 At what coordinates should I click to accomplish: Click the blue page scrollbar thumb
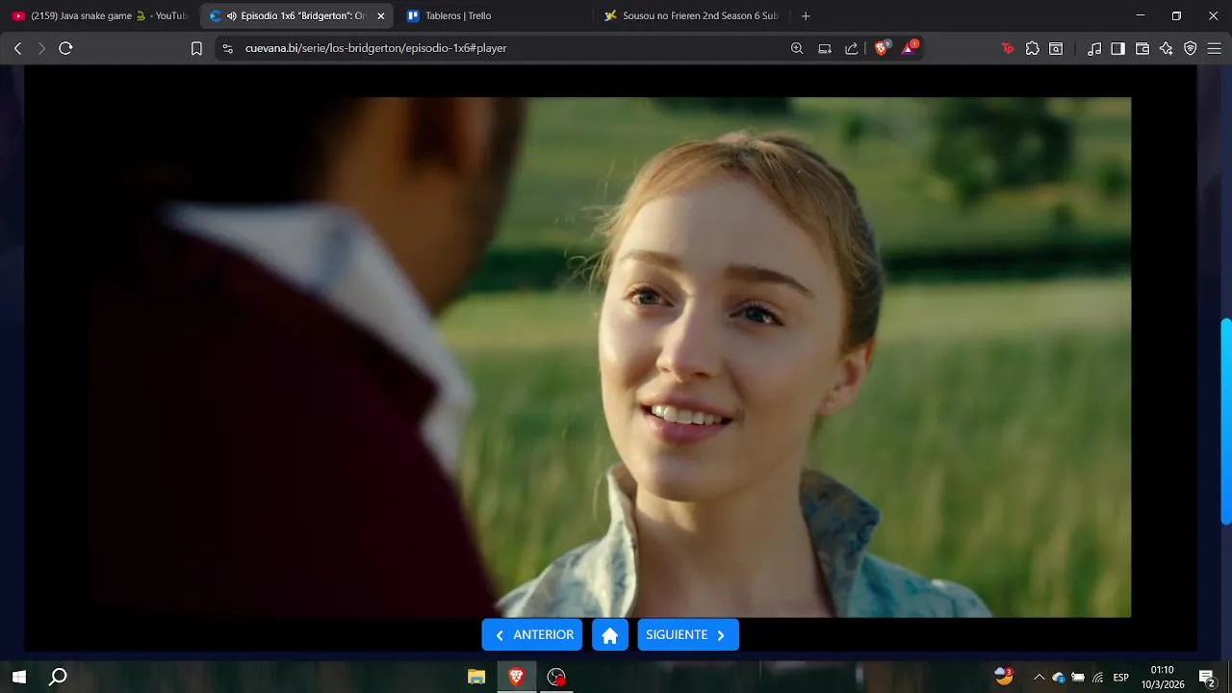point(1226,422)
